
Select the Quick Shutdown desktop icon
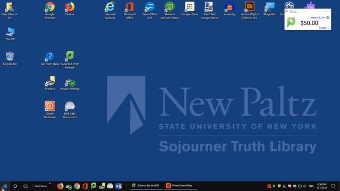50,110
